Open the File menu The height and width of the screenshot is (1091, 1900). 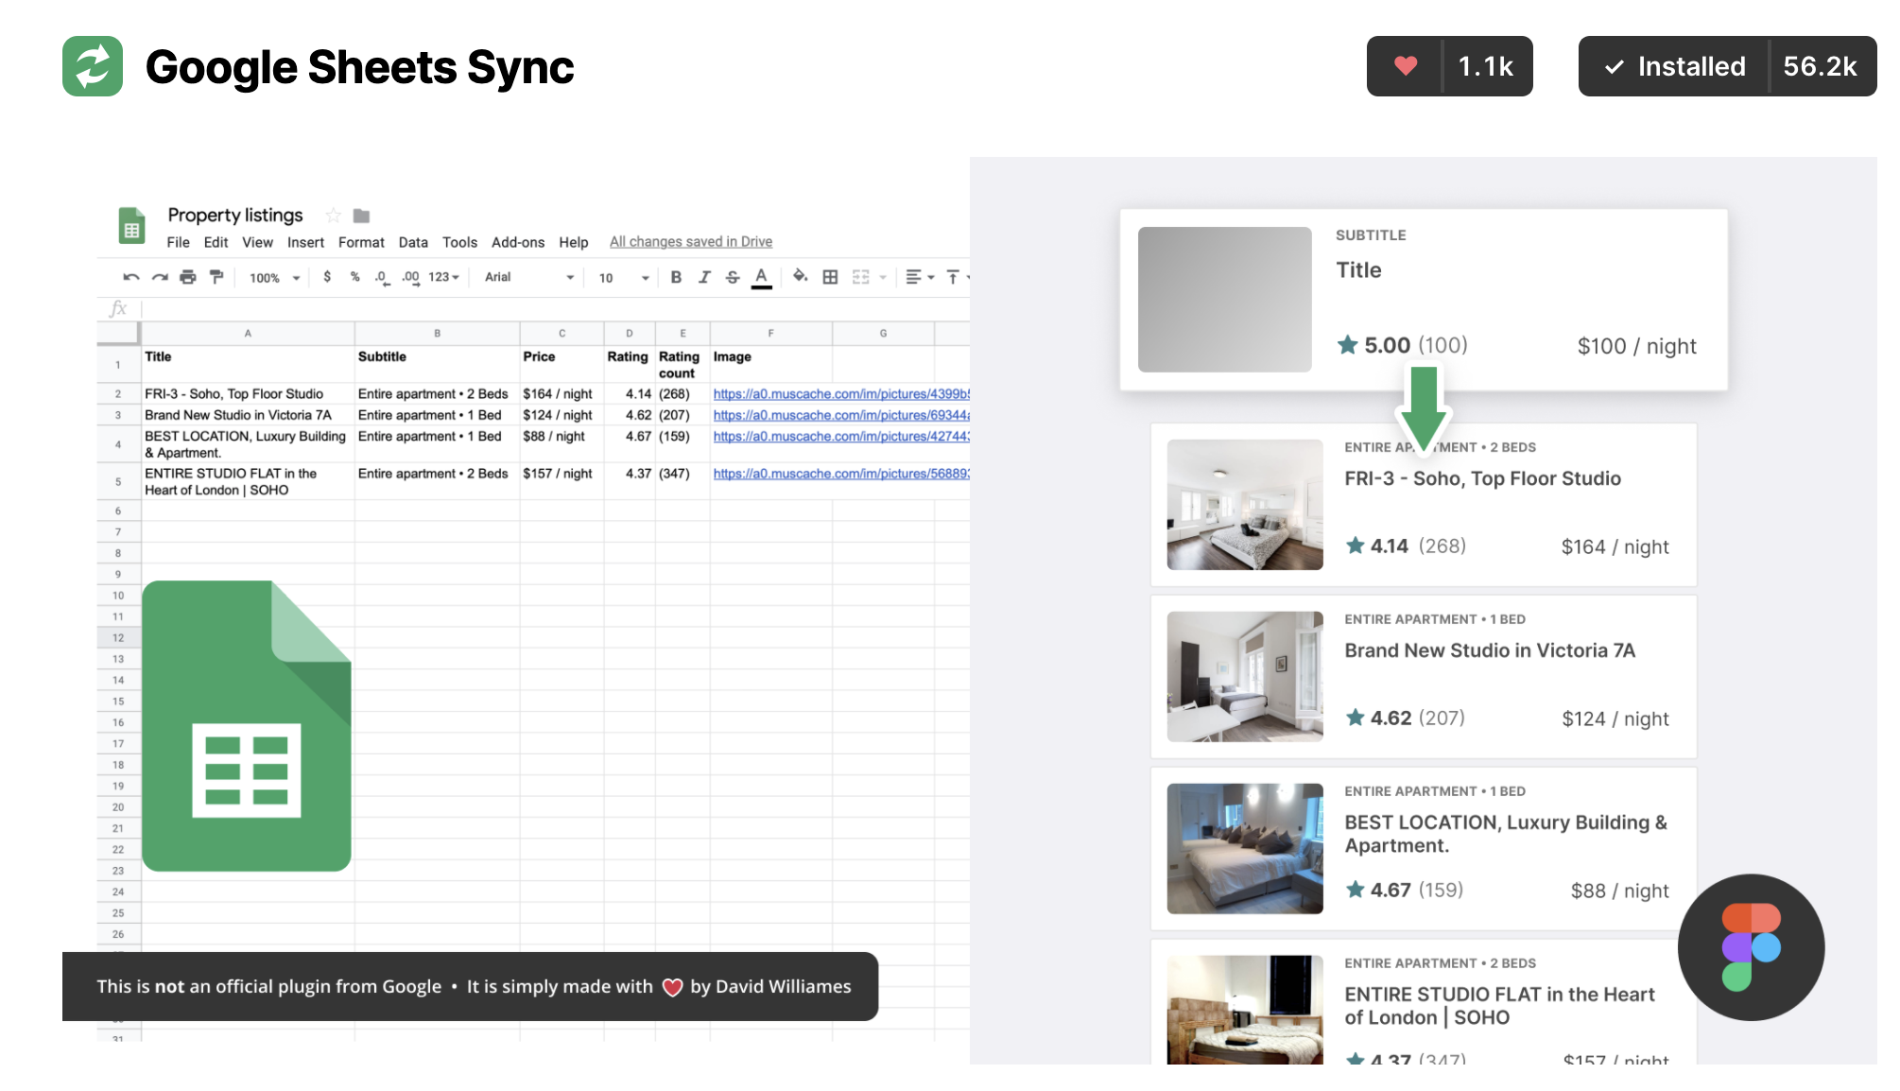click(178, 242)
